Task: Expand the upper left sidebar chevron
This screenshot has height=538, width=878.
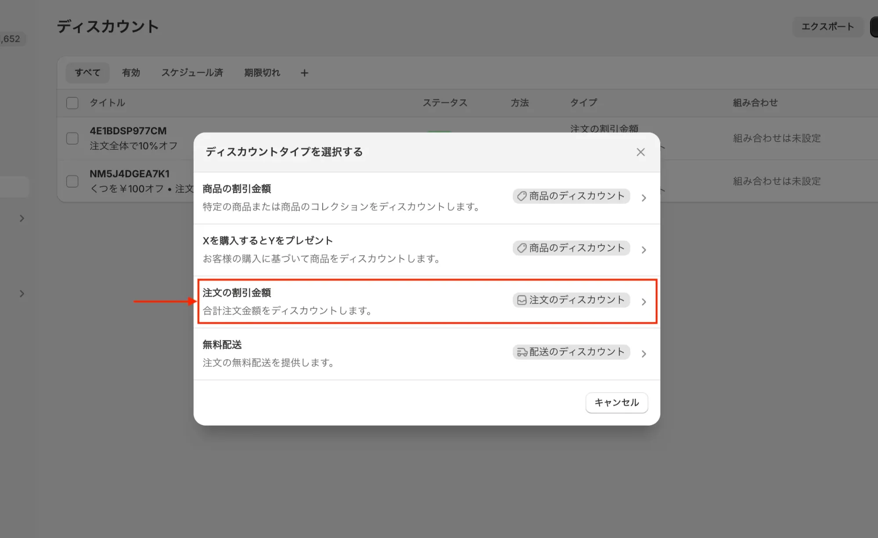Action: click(x=22, y=218)
